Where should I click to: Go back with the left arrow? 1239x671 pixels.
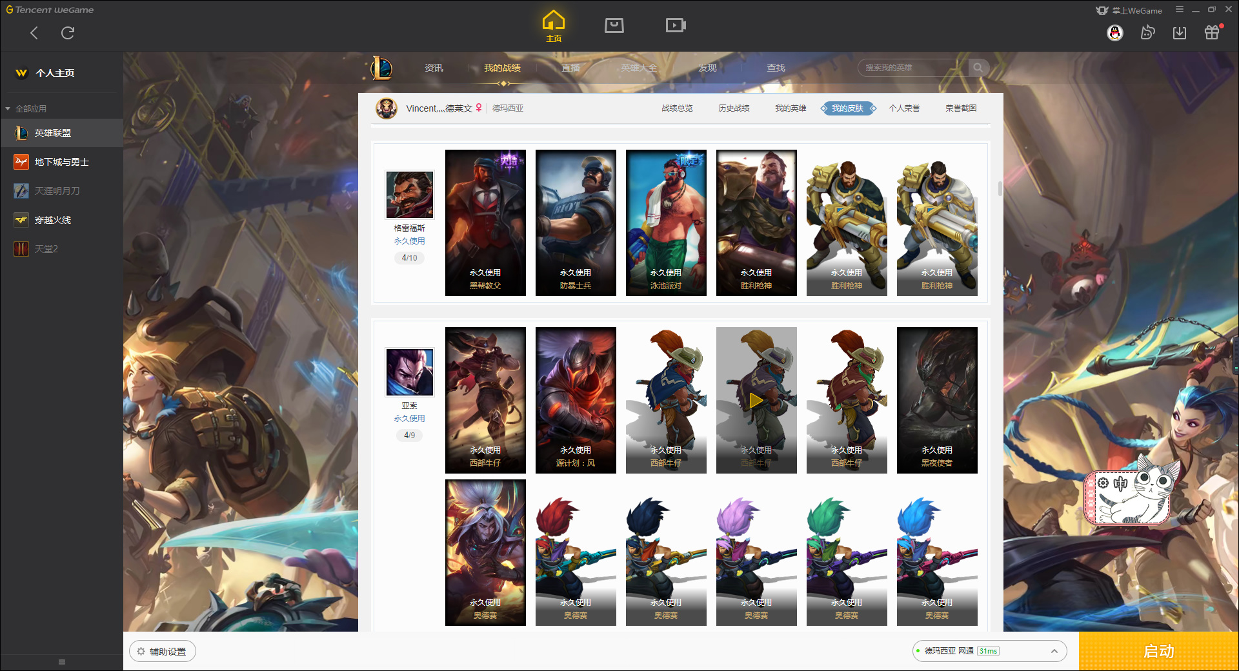pos(34,33)
